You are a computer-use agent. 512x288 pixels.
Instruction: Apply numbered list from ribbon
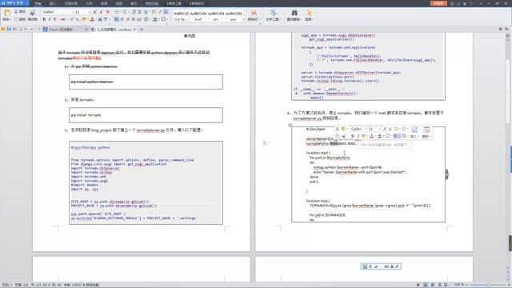coord(125,12)
